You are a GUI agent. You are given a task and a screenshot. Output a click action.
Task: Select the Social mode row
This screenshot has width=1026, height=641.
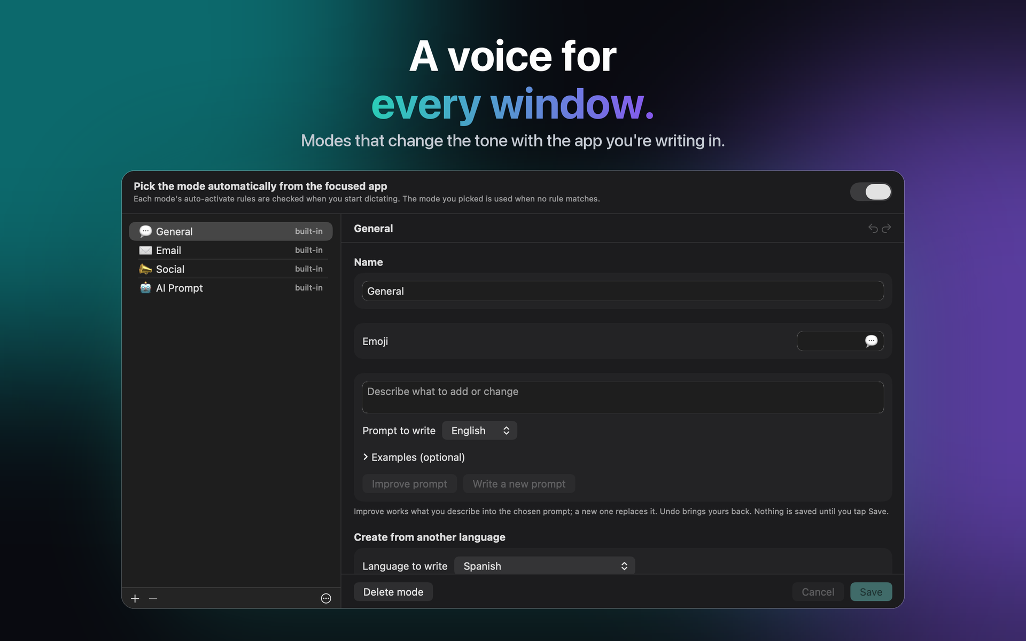[231, 269]
